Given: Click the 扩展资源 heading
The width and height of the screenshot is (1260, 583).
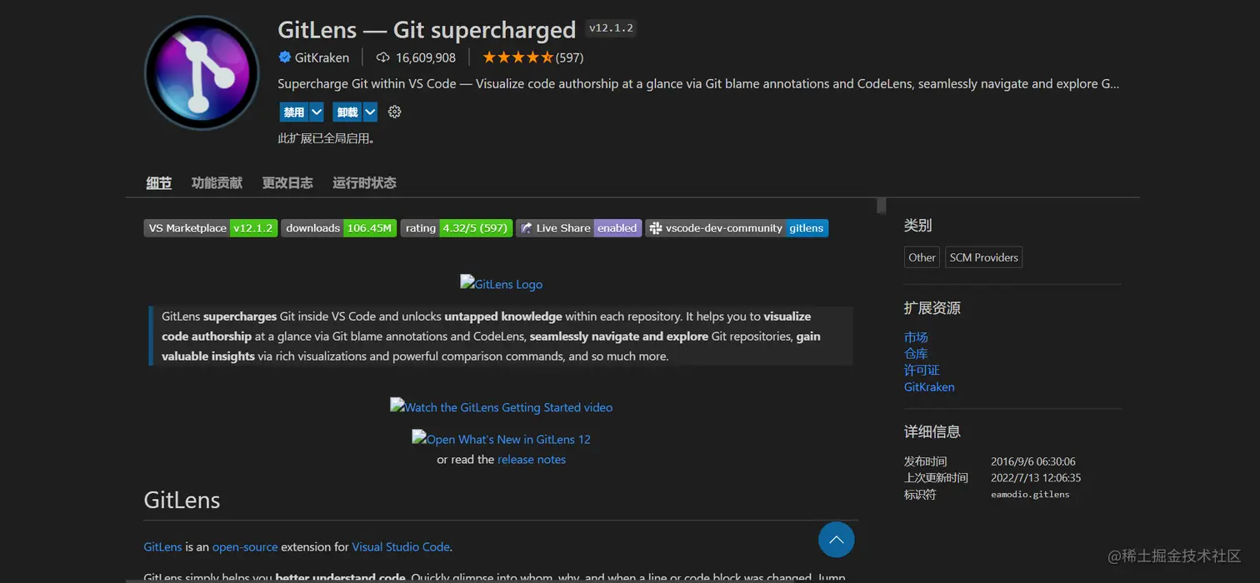Looking at the screenshot, I should pos(932,308).
